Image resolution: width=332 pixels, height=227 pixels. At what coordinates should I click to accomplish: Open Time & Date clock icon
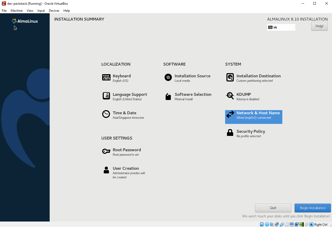coord(106,114)
